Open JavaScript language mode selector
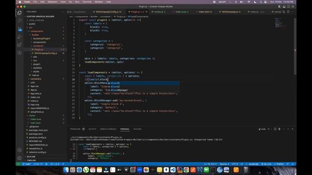Viewport: 312px width, 175px height. click(x=253, y=164)
